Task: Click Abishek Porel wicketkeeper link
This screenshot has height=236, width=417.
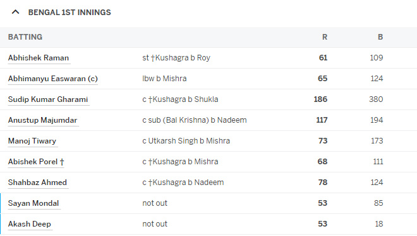Action: (36, 162)
